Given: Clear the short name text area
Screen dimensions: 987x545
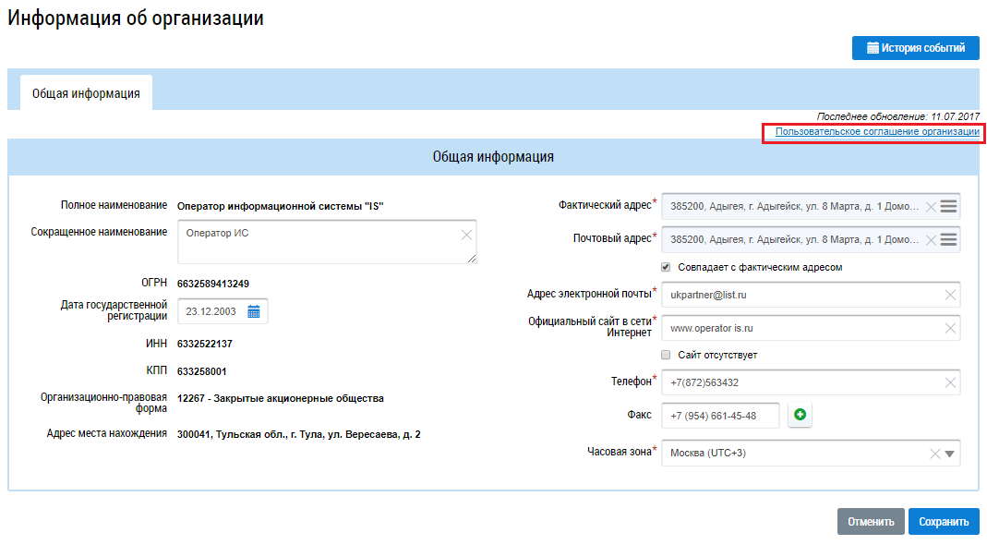Looking at the screenshot, I should coord(466,235).
